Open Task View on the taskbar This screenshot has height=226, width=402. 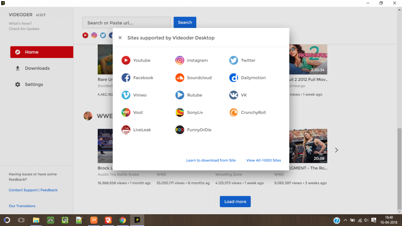pyautogui.click(x=21, y=220)
